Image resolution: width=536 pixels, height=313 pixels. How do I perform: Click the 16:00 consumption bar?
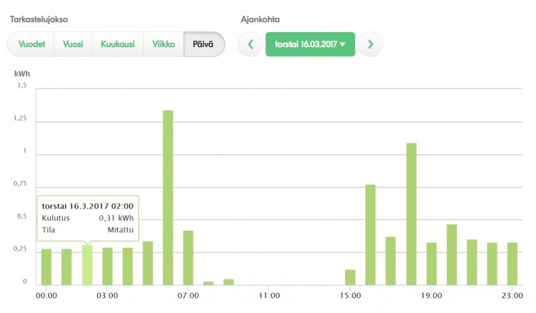tap(371, 235)
